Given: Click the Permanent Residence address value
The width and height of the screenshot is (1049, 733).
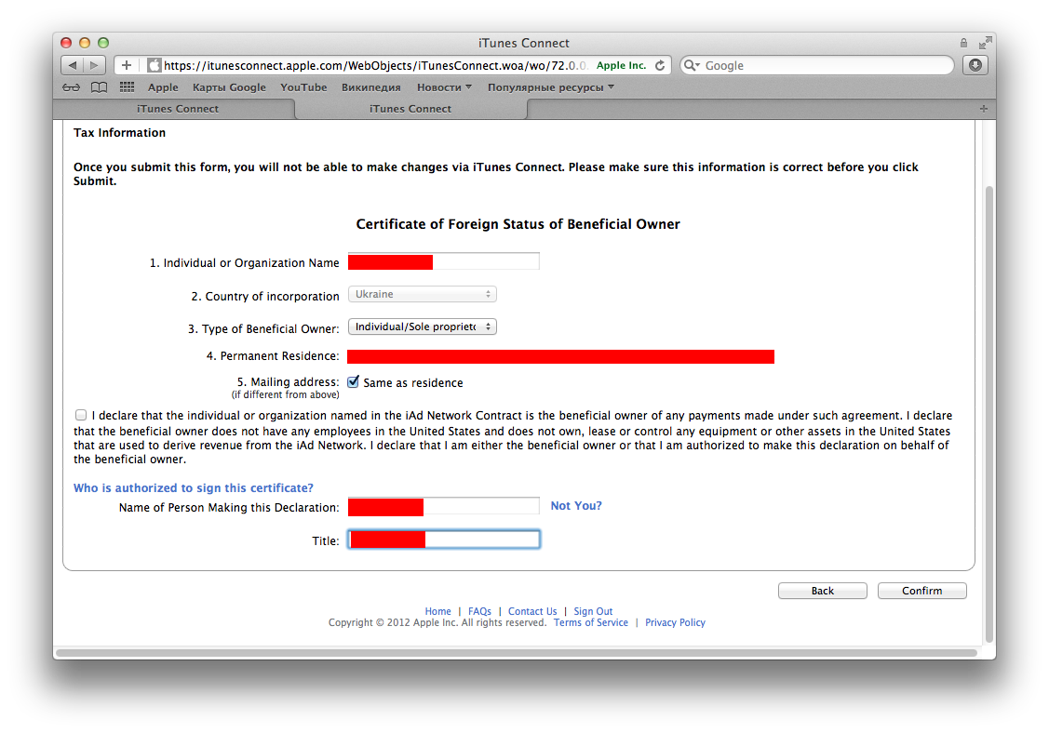Looking at the screenshot, I should click(x=560, y=356).
